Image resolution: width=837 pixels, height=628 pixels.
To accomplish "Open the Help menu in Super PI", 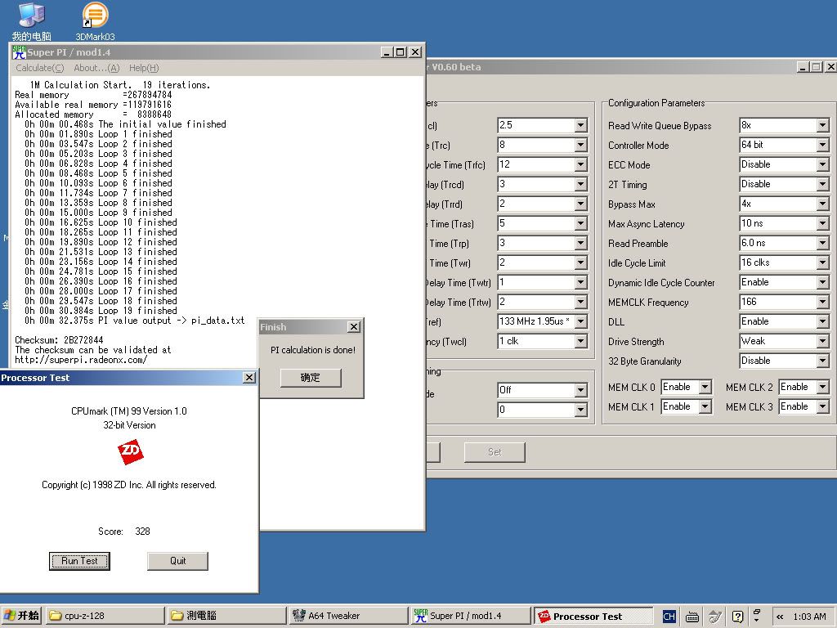I will (144, 68).
